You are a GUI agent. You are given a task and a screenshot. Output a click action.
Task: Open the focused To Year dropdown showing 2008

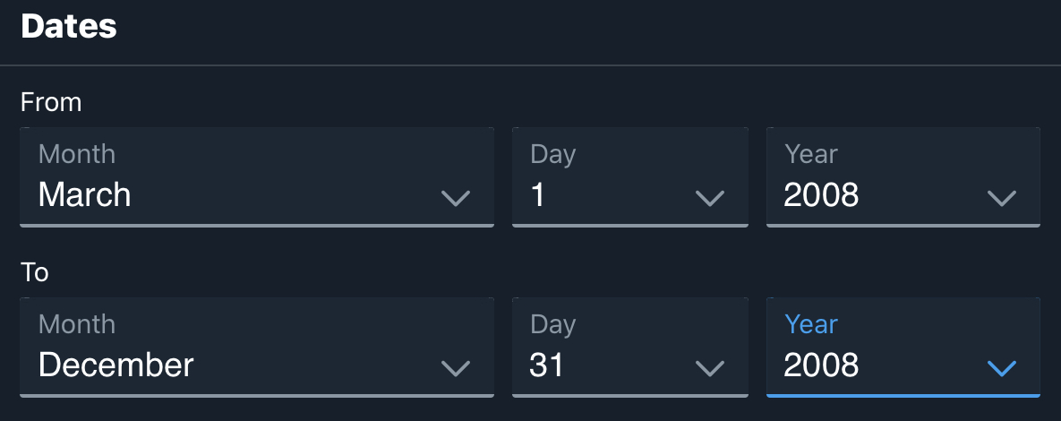[x=903, y=348]
